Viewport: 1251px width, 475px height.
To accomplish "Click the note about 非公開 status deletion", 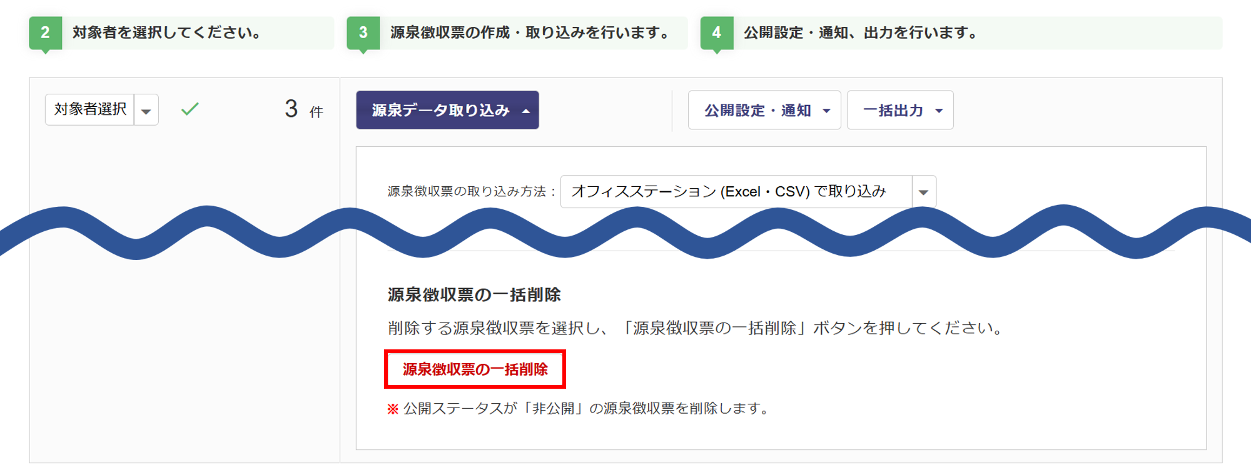I will [x=579, y=408].
